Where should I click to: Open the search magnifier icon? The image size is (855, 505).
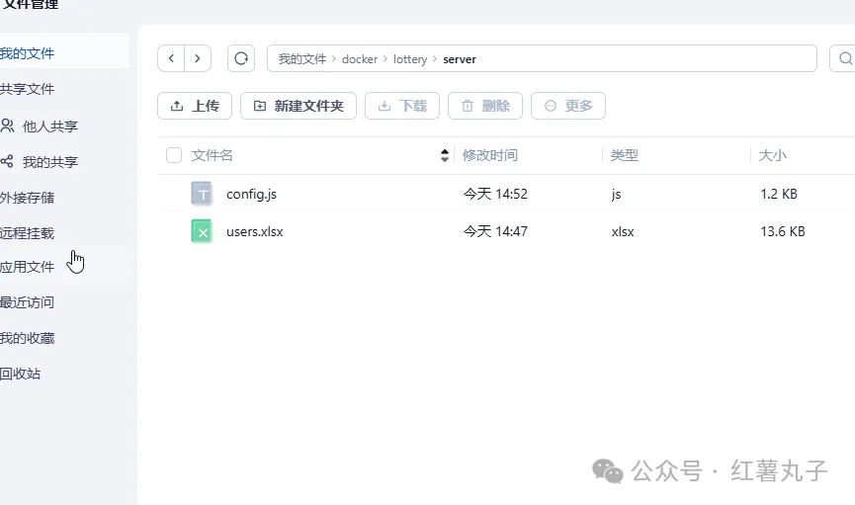pos(845,59)
